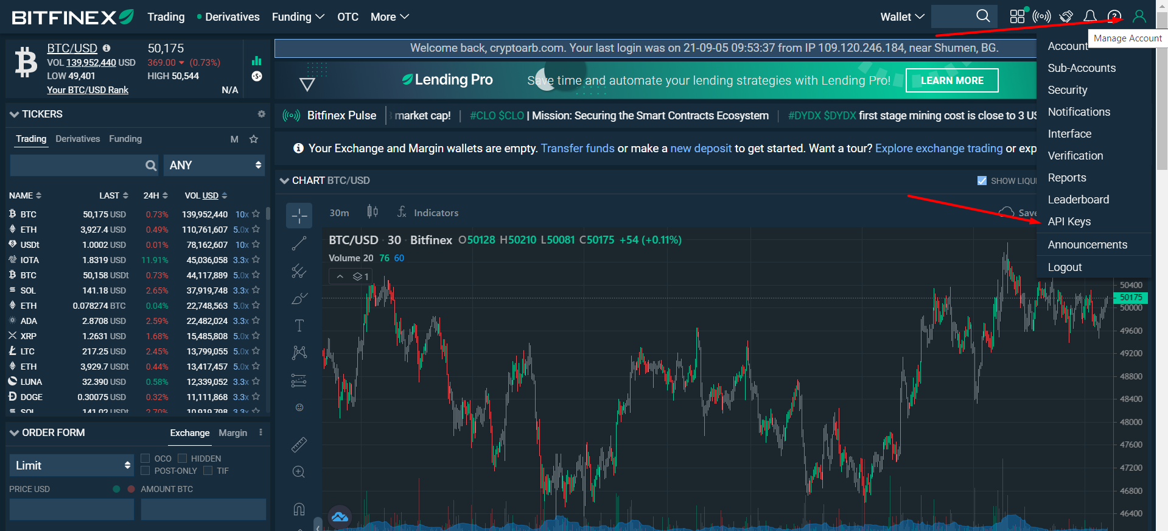Click the handshake affiliate icon

[x=1066, y=16]
